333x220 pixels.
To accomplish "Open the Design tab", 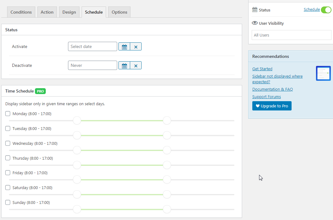I will pos(69,12).
